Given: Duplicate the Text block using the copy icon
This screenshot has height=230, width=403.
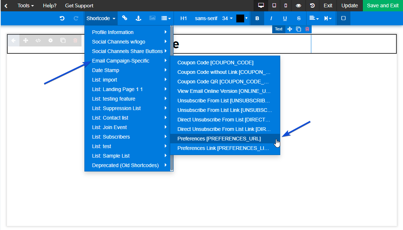Looking at the screenshot, I should (x=299, y=29).
